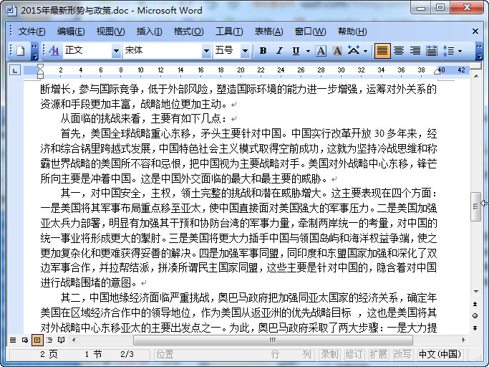Open the Line Spacing dropdown arrow
Viewport: 489px width, 367px height.
pos(460,51)
